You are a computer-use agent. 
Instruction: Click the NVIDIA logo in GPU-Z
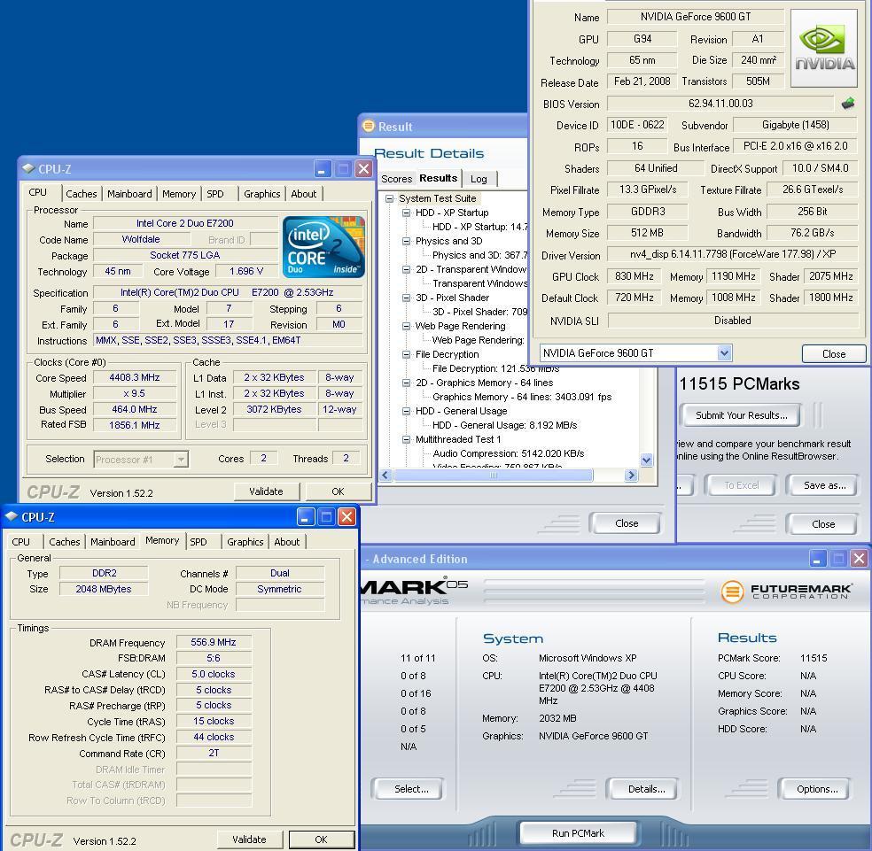[823, 49]
